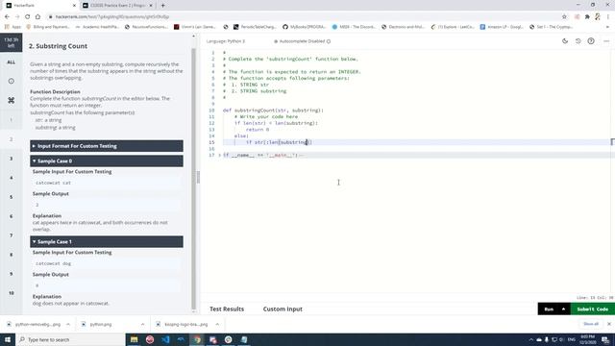Screen dimensions: 615x346
Task: Open the extensions puzzle icon
Action: (x=587, y=17)
